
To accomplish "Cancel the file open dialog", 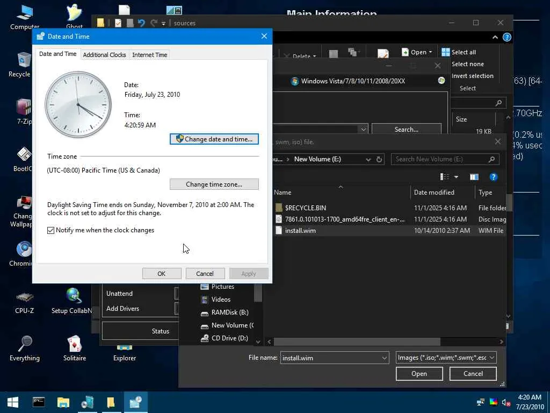I will (473, 374).
